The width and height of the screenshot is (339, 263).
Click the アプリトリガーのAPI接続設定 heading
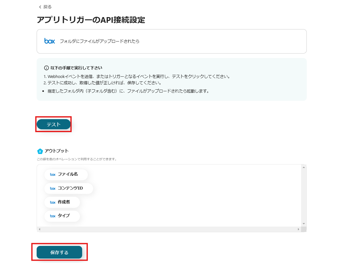[x=91, y=20]
